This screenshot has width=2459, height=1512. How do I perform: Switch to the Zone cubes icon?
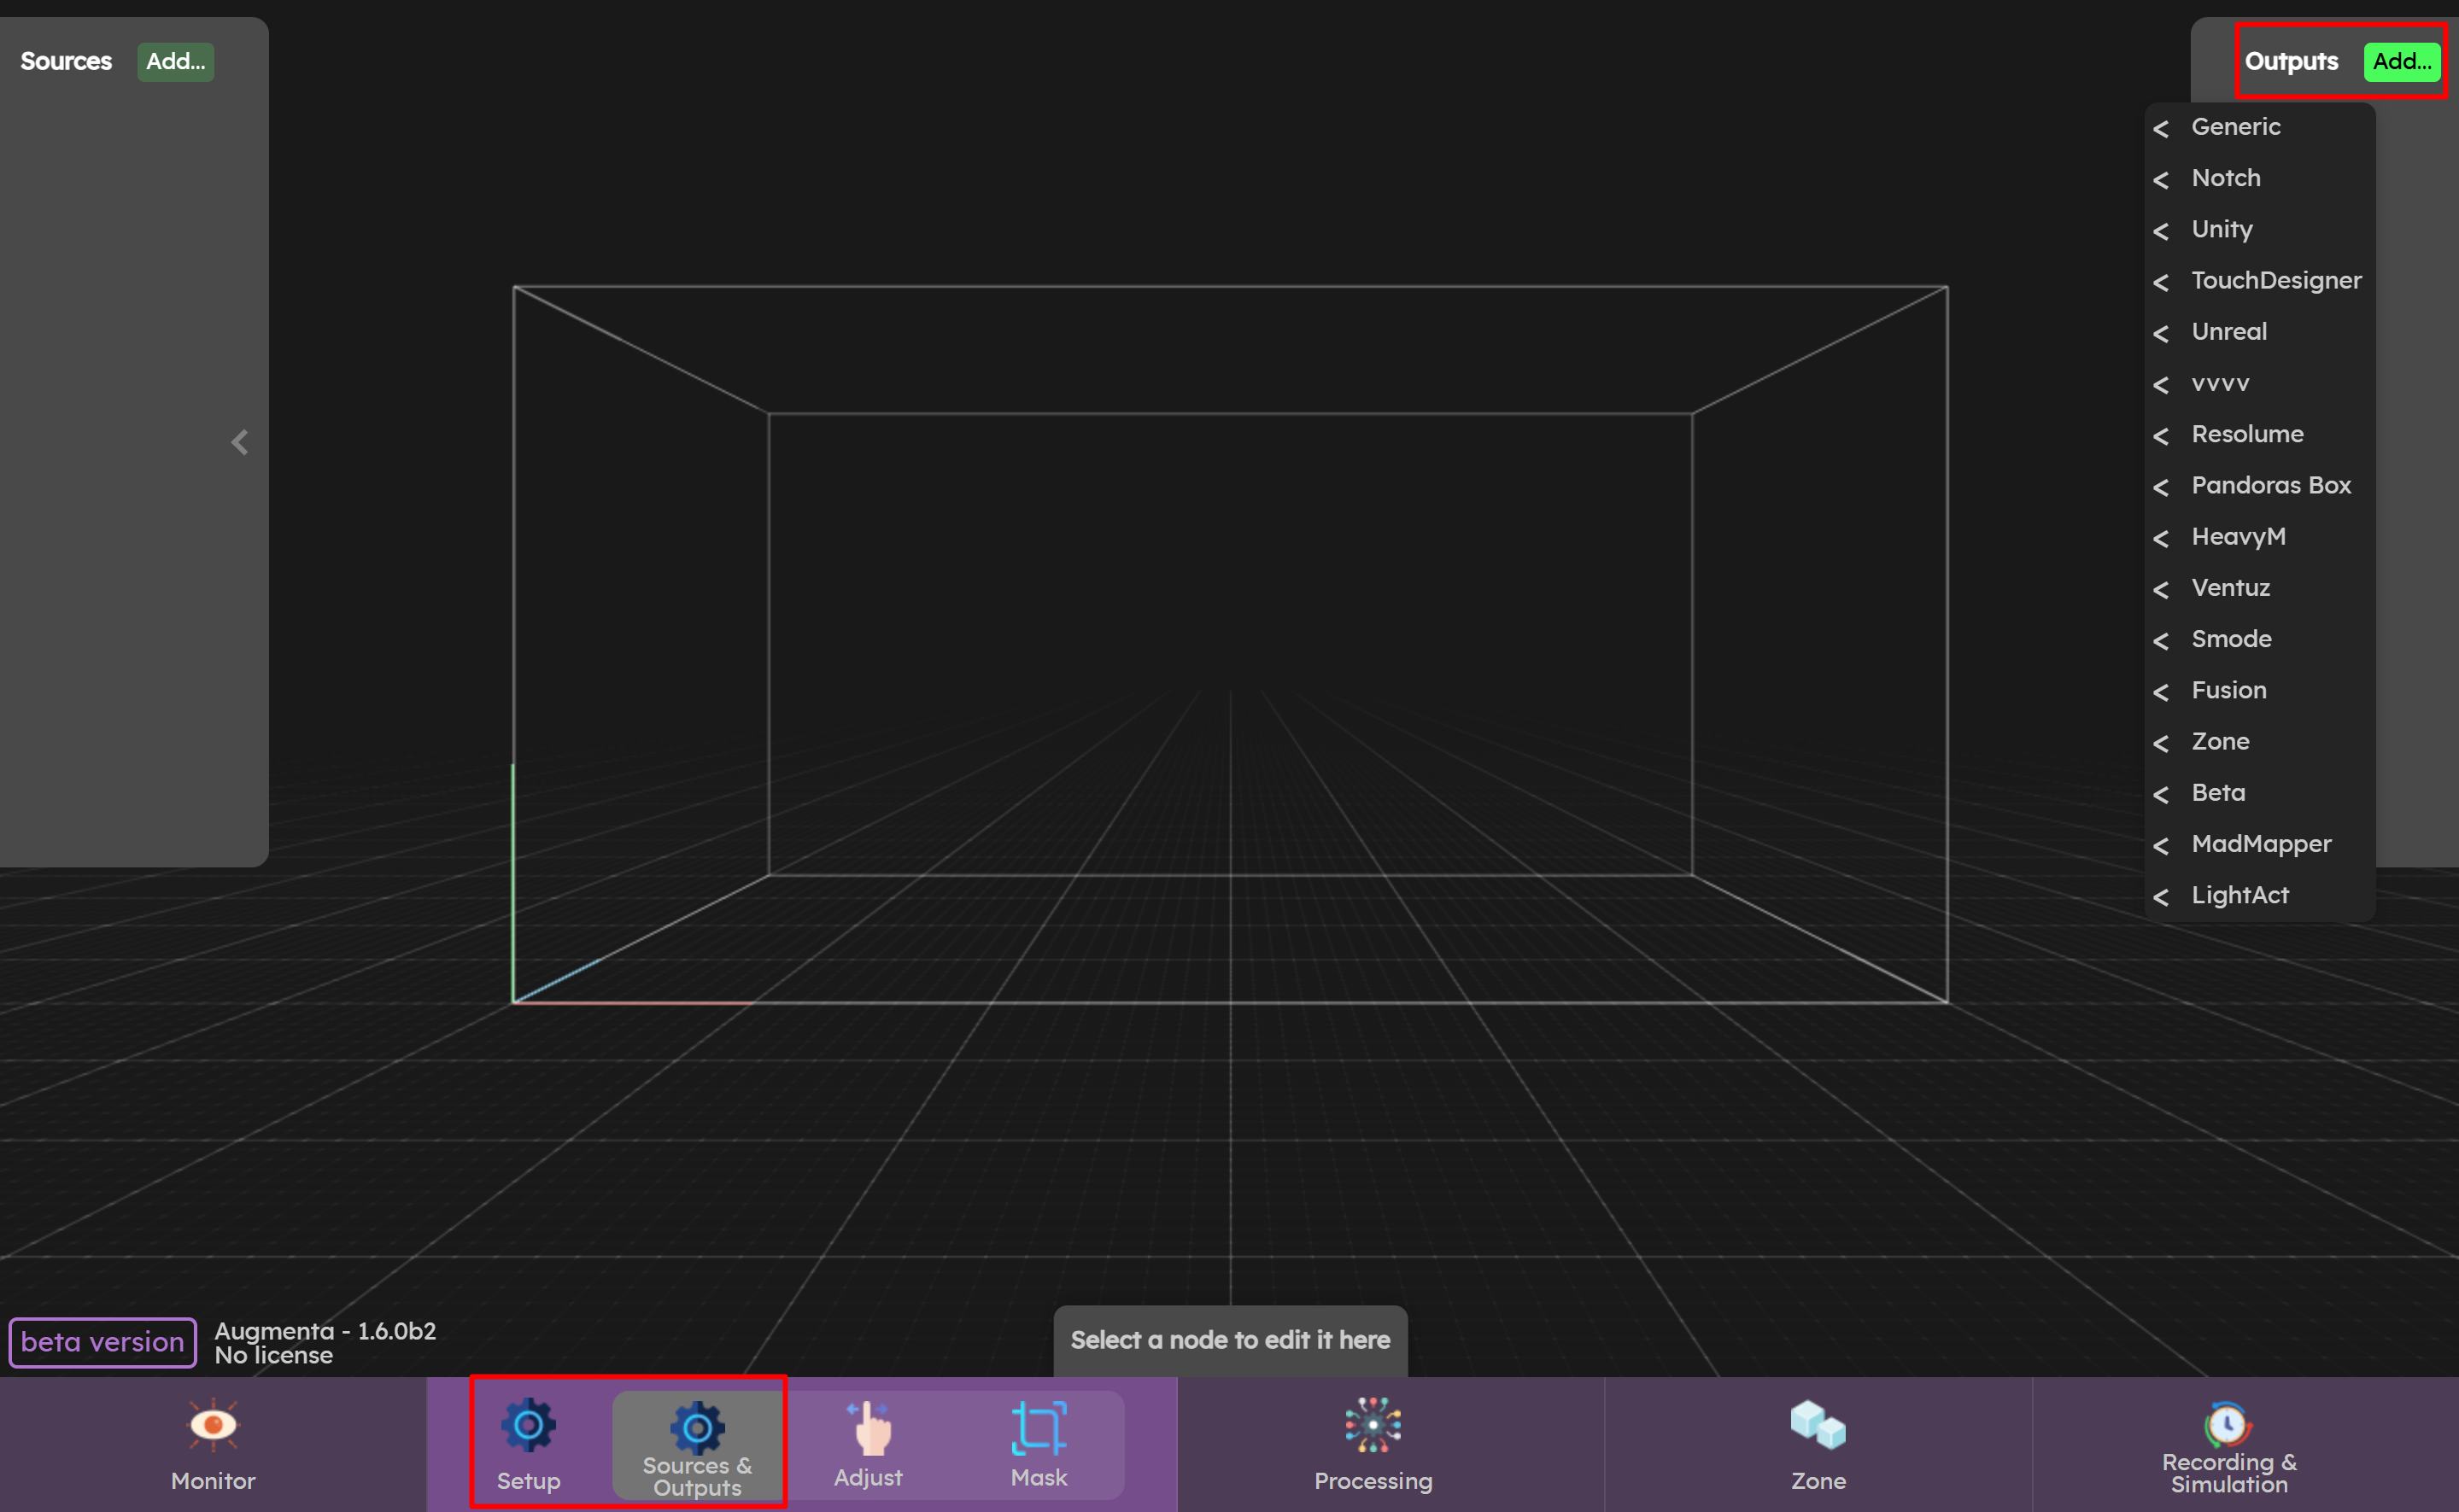1817,1425
